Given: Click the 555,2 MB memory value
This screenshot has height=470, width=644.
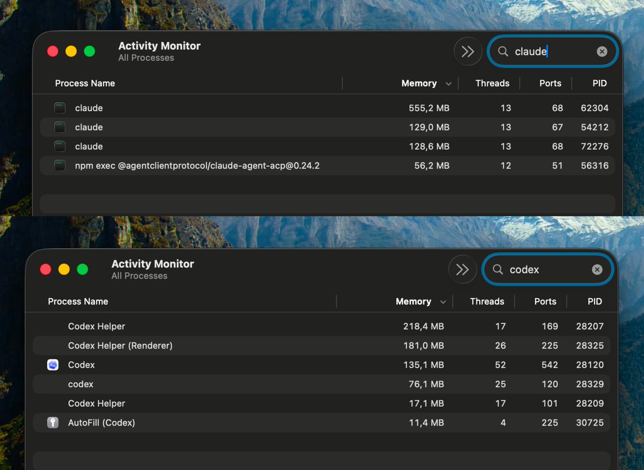Looking at the screenshot, I should (x=429, y=108).
